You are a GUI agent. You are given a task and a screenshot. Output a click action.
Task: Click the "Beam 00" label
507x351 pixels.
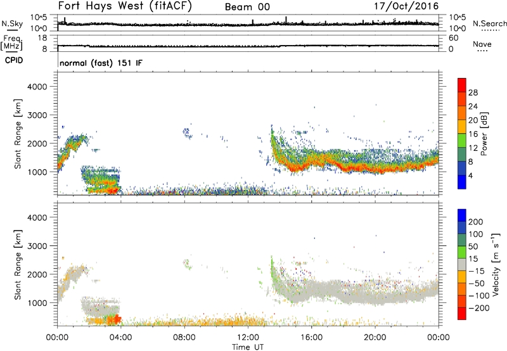(247, 7)
